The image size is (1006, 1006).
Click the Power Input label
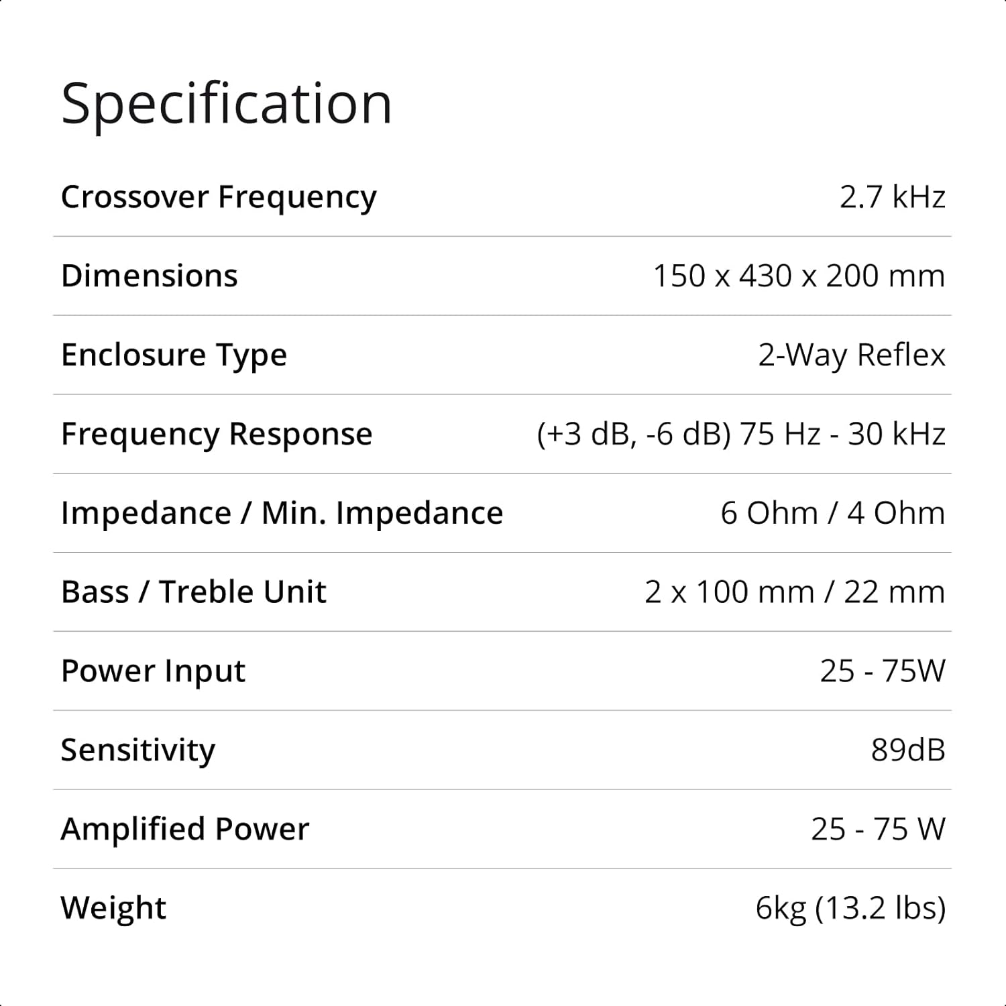(153, 671)
